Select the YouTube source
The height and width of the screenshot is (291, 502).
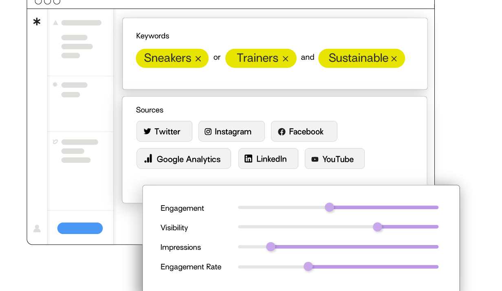[335, 159]
